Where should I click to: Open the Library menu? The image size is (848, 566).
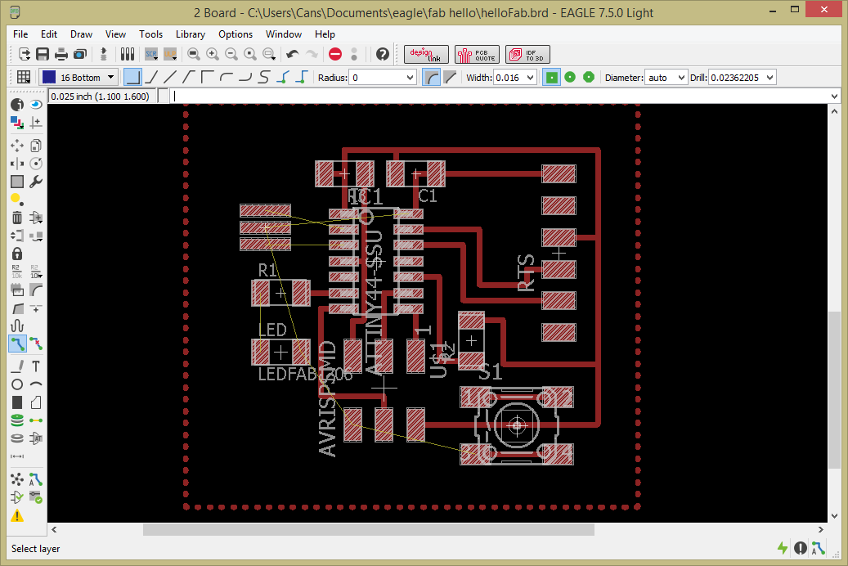pos(190,34)
